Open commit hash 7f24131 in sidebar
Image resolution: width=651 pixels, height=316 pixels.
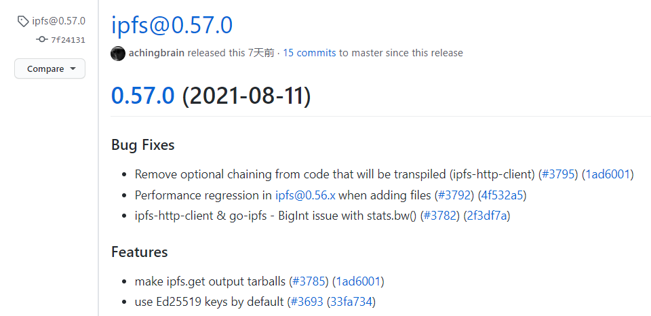(68, 40)
